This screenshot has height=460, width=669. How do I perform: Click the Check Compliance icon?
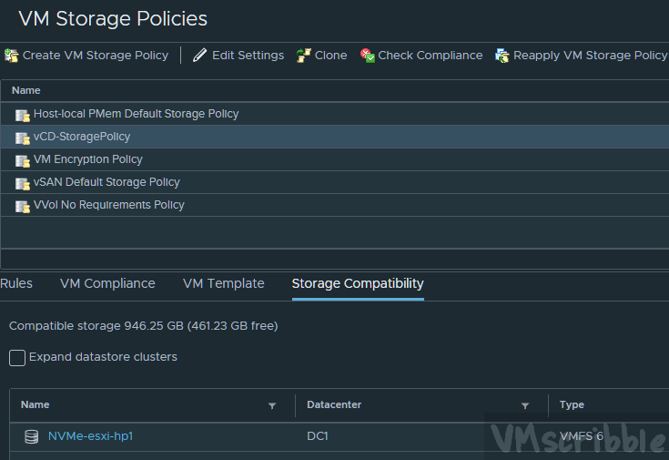tap(367, 56)
